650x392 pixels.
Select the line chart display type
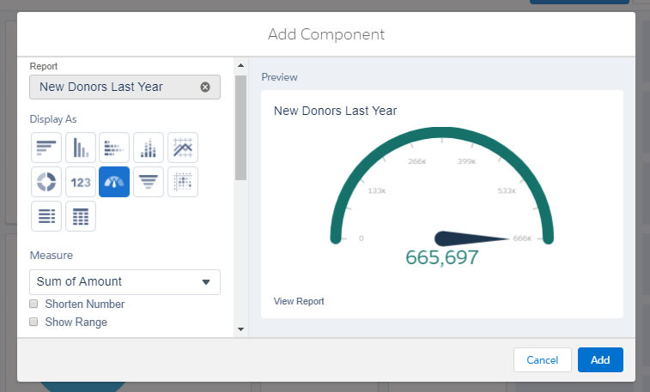pos(183,148)
